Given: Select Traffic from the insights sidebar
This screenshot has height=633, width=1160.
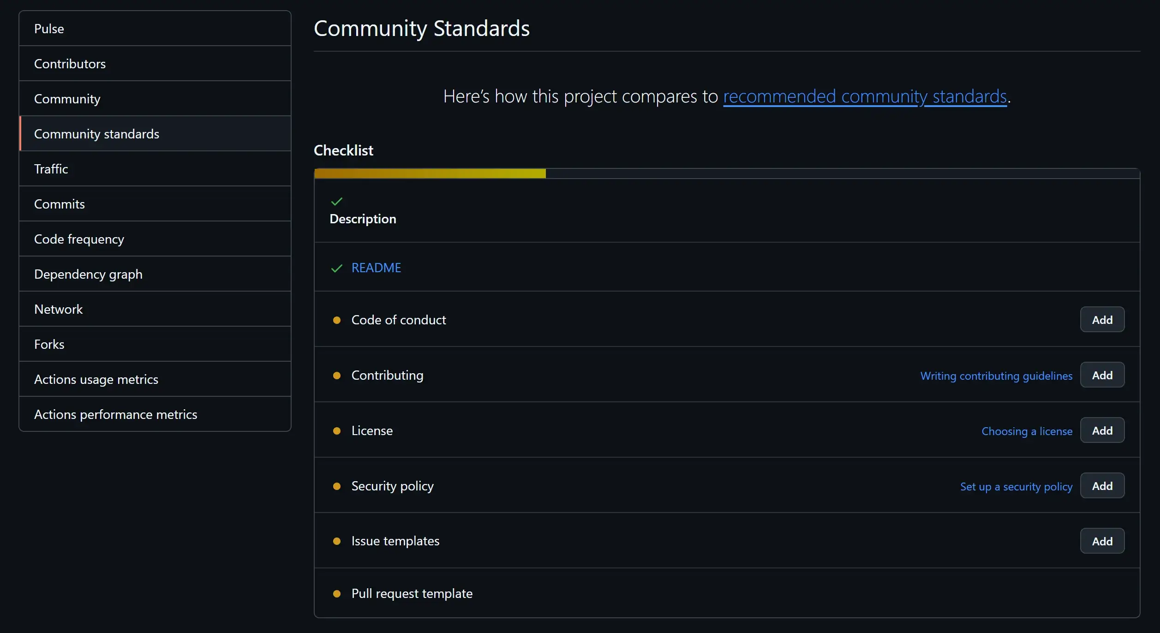Looking at the screenshot, I should [x=51, y=169].
